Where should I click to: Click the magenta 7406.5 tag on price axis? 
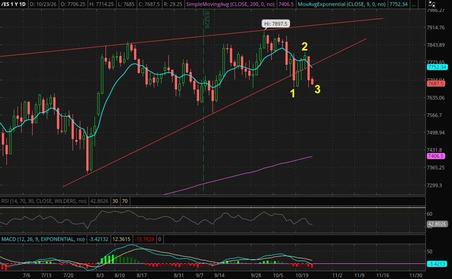(x=435, y=156)
